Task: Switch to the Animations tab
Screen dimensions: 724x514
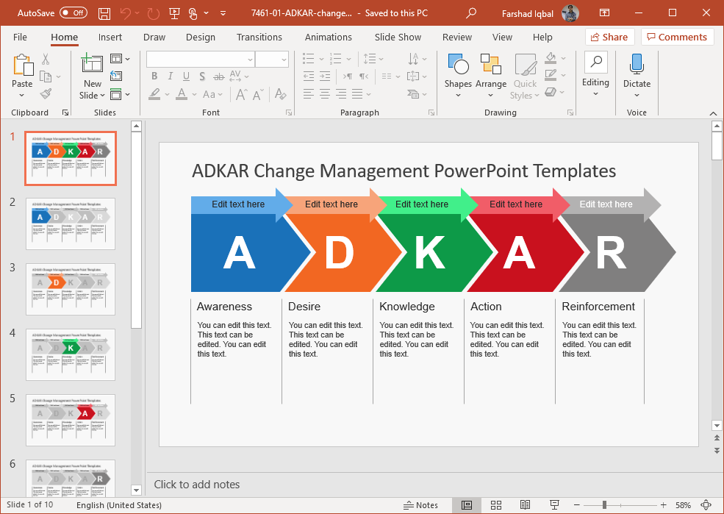Action: coord(328,37)
